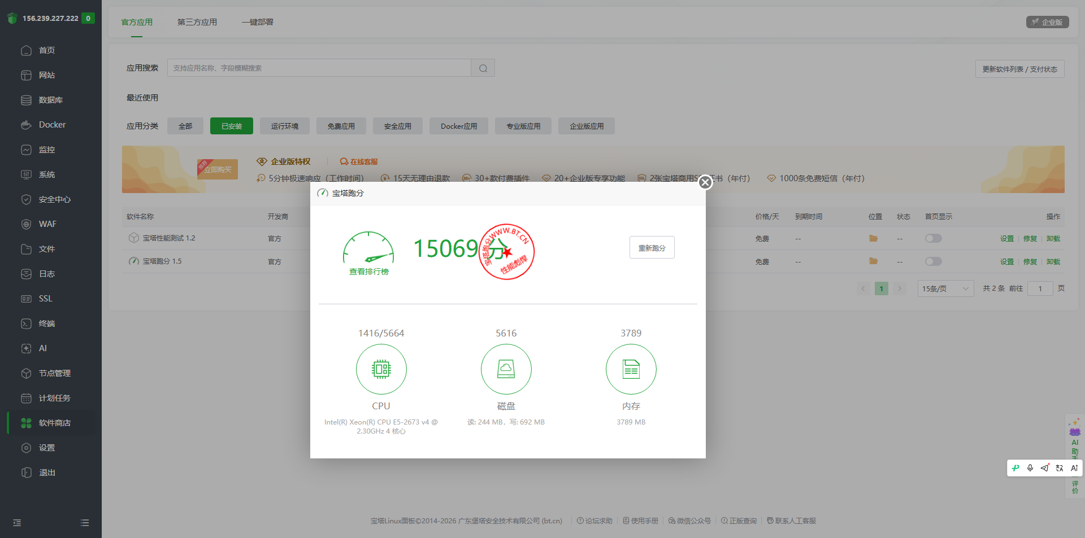Log out using 退出
Viewport: 1085px width, 538px height.
click(x=47, y=473)
